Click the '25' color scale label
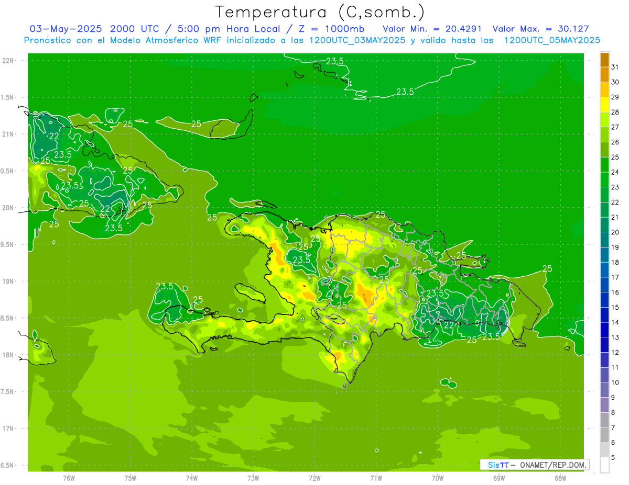The height and width of the screenshot is (485, 629). [615, 157]
